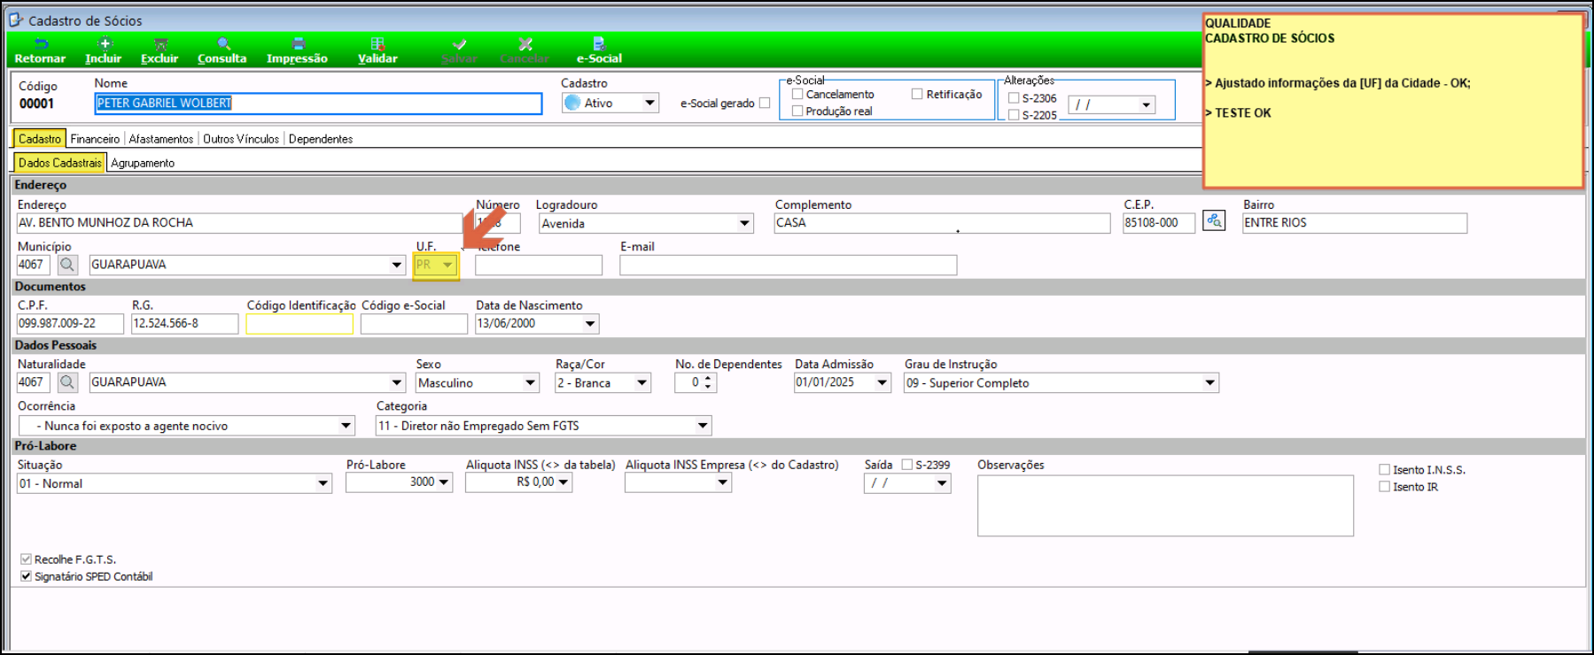The height and width of the screenshot is (655, 1594).
Task: Check the Retificação option
Action: pos(917,94)
